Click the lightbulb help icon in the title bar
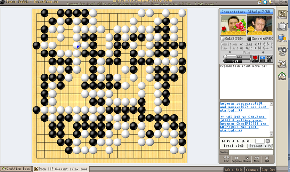The height and width of the screenshot is (172, 290). tap(271, 2)
